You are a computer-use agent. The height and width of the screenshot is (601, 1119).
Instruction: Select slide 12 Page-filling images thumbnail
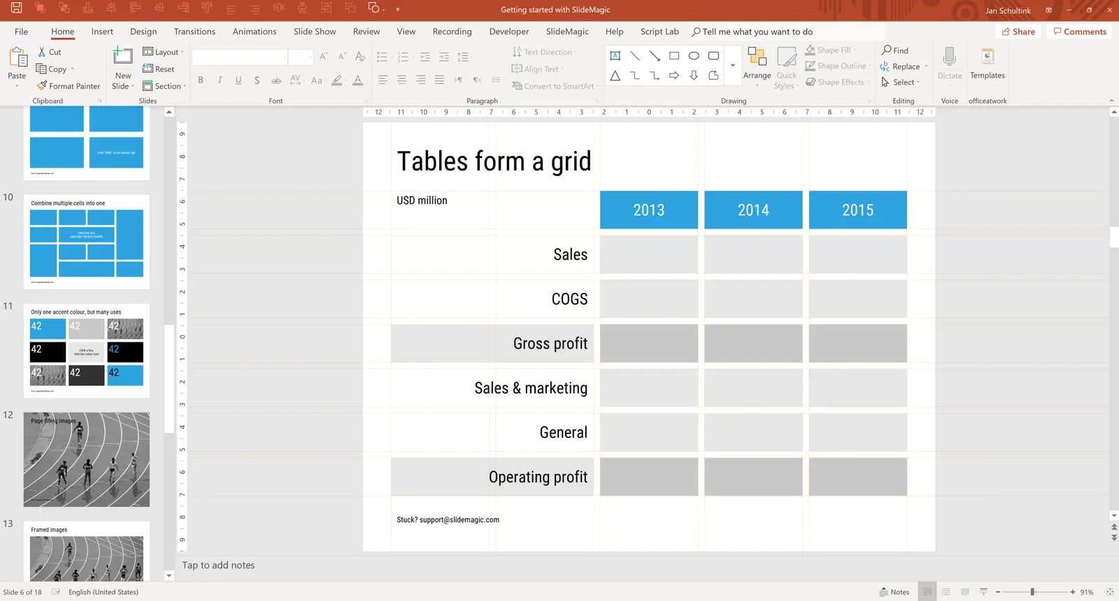pyautogui.click(x=87, y=459)
